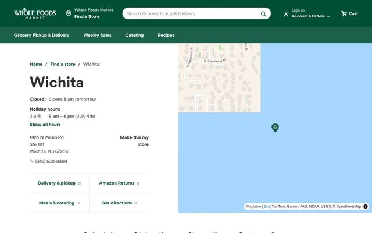Click the Wichita breadcrumb text

(91, 64)
